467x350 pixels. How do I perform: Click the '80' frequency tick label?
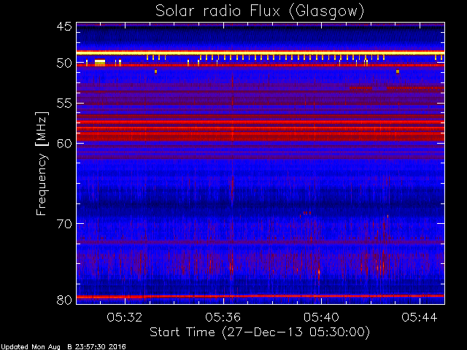click(64, 300)
